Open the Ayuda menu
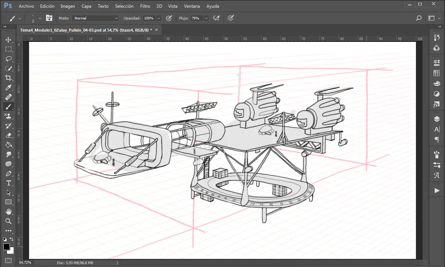 point(213,6)
